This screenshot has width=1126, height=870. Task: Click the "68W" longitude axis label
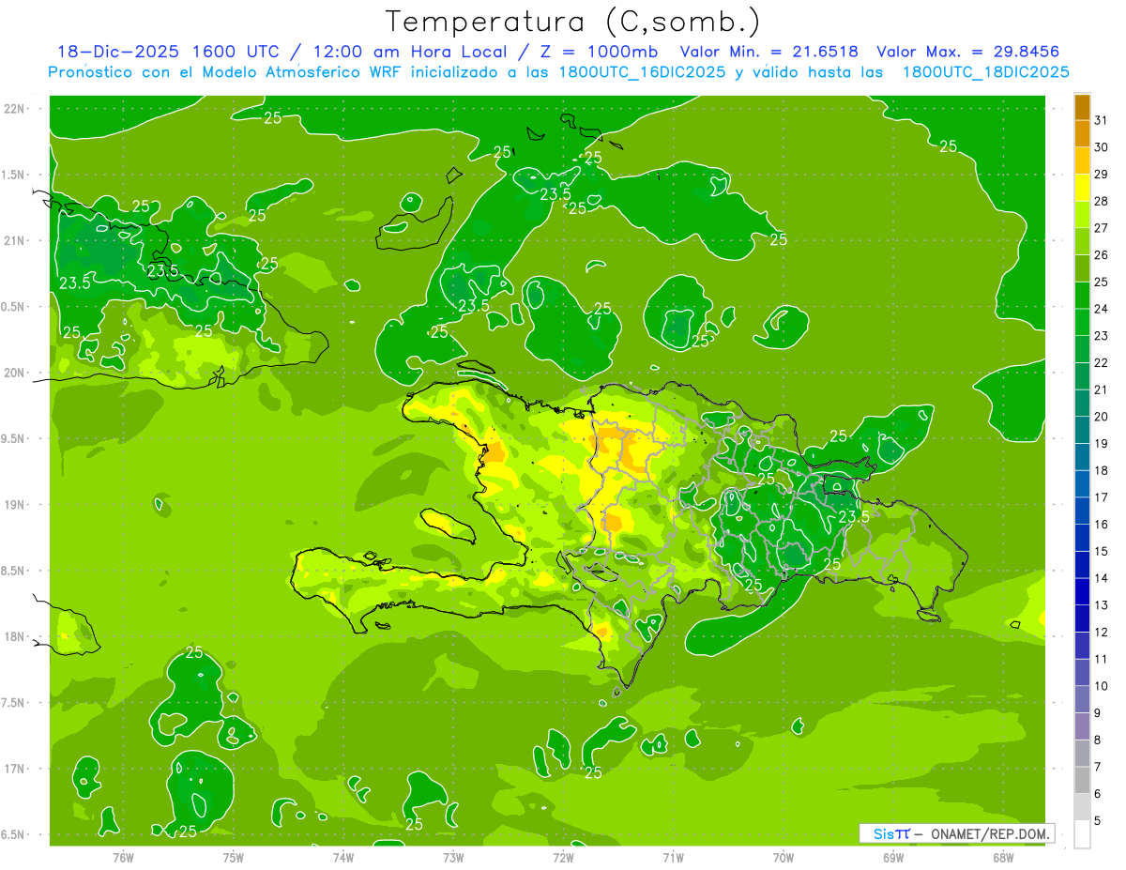[1003, 858]
